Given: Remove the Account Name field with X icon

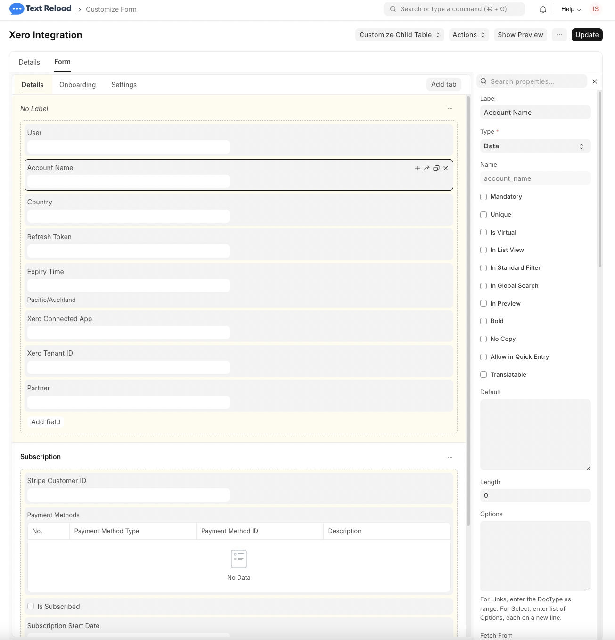Looking at the screenshot, I should [x=446, y=168].
